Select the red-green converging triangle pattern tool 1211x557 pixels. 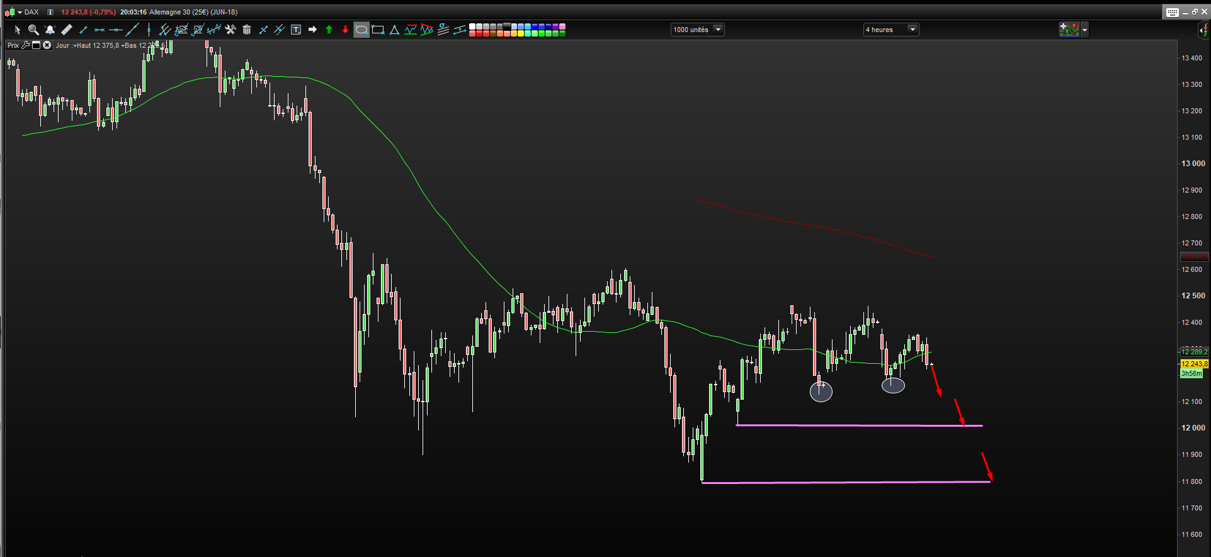click(x=427, y=30)
